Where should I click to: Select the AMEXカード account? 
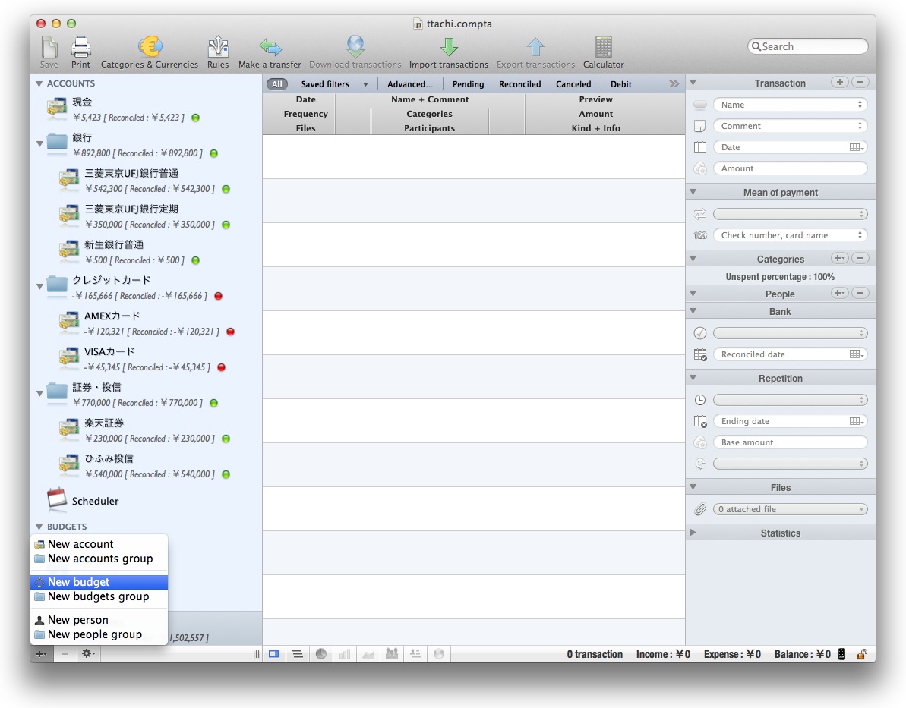[x=112, y=316]
